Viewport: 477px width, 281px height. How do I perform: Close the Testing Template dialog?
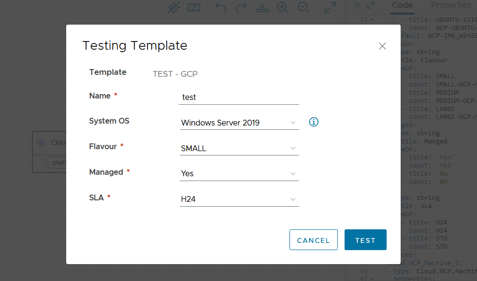382,46
